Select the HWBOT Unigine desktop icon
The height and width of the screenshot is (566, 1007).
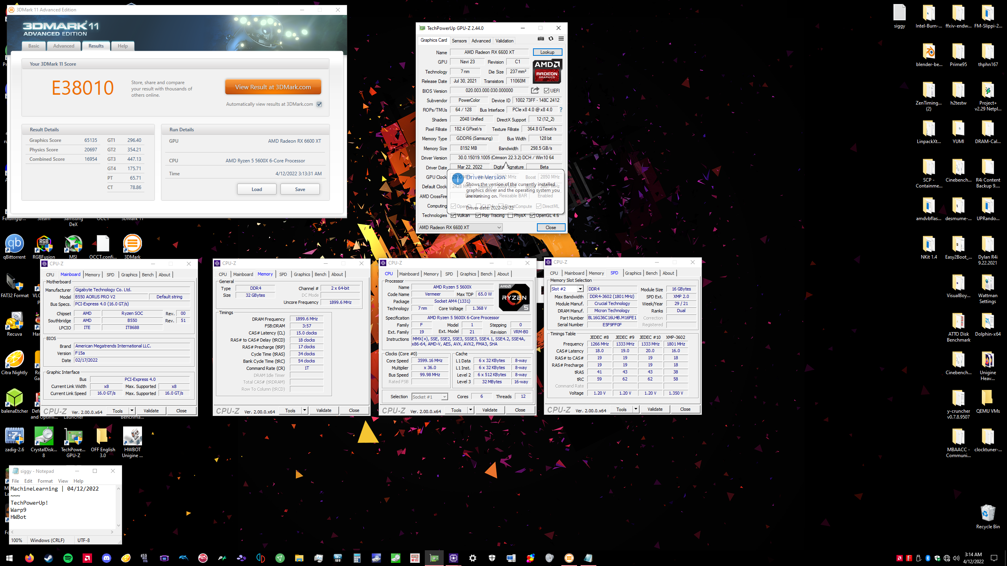132,442
